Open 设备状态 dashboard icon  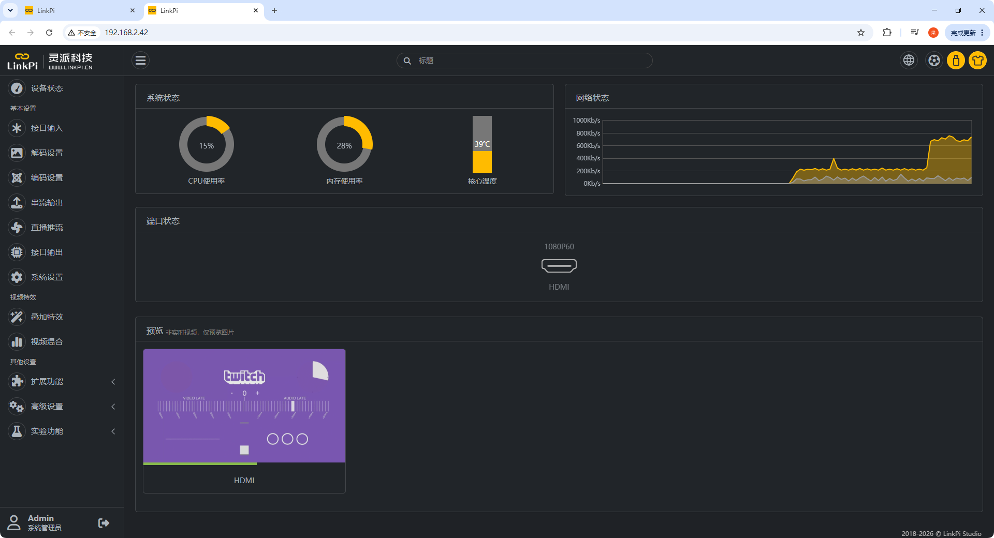click(17, 88)
